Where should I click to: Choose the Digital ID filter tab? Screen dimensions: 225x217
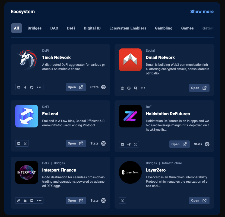coord(92,28)
